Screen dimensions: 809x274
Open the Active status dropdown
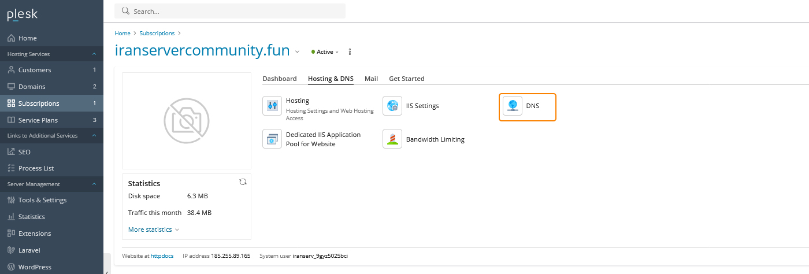coord(325,51)
